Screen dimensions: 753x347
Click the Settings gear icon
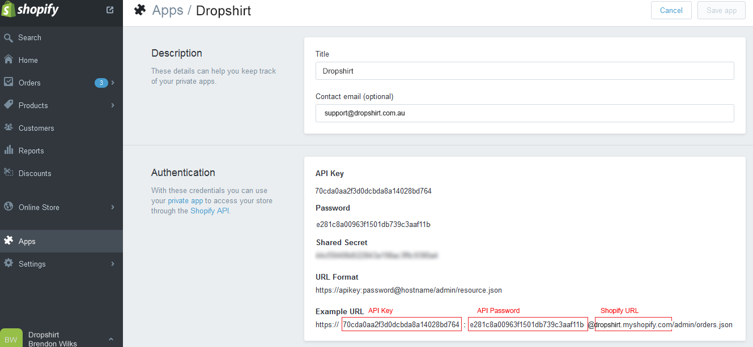[8, 263]
